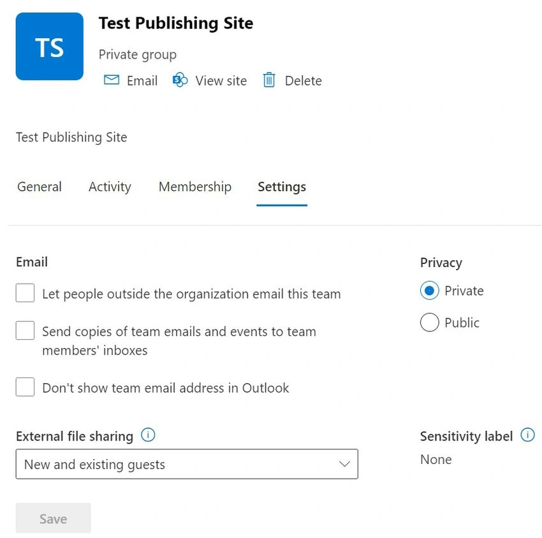The height and width of the screenshot is (538, 542).
Task: Enable letting outside people email this team
Action: pos(25,293)
